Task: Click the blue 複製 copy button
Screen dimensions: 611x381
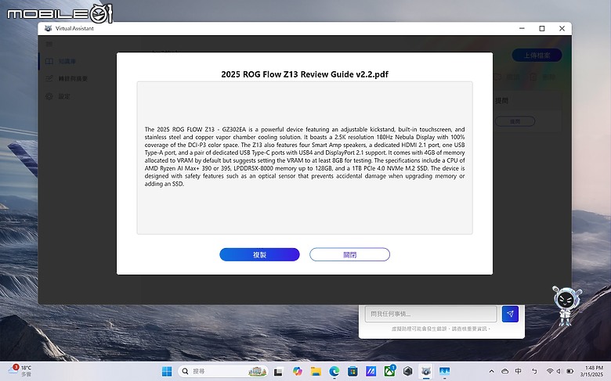Action: click(259, 254)
